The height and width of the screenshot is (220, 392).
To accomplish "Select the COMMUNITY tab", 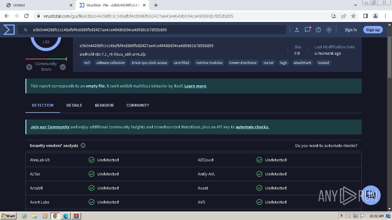I will coord(138,105).
